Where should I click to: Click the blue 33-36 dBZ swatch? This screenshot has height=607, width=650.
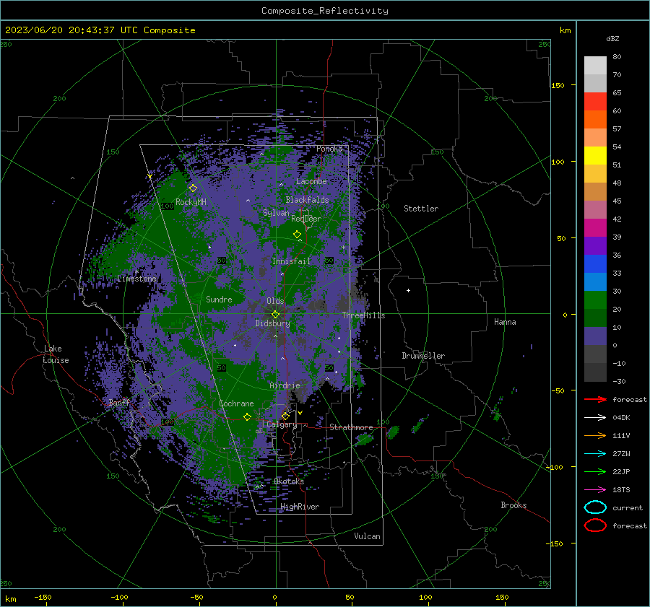595,263
